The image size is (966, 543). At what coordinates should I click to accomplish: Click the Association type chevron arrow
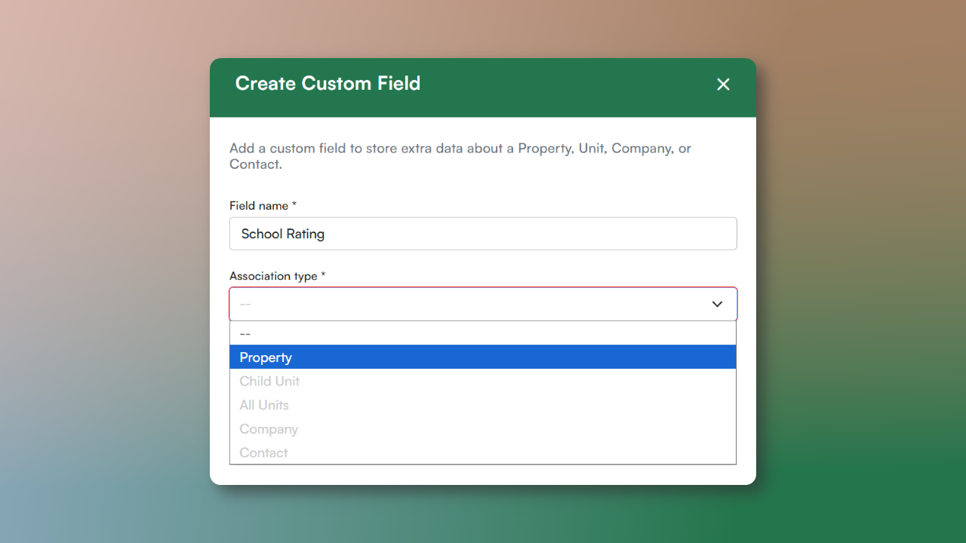pos(717,304)
